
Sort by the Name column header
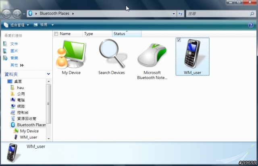tap(68, 34)
